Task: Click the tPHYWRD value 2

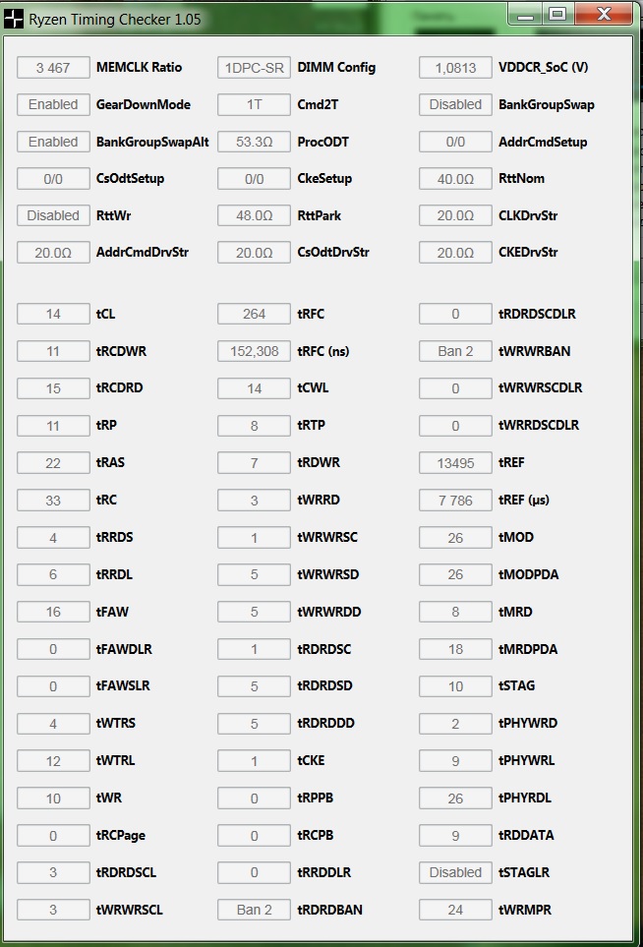Action: pos(455,724)
